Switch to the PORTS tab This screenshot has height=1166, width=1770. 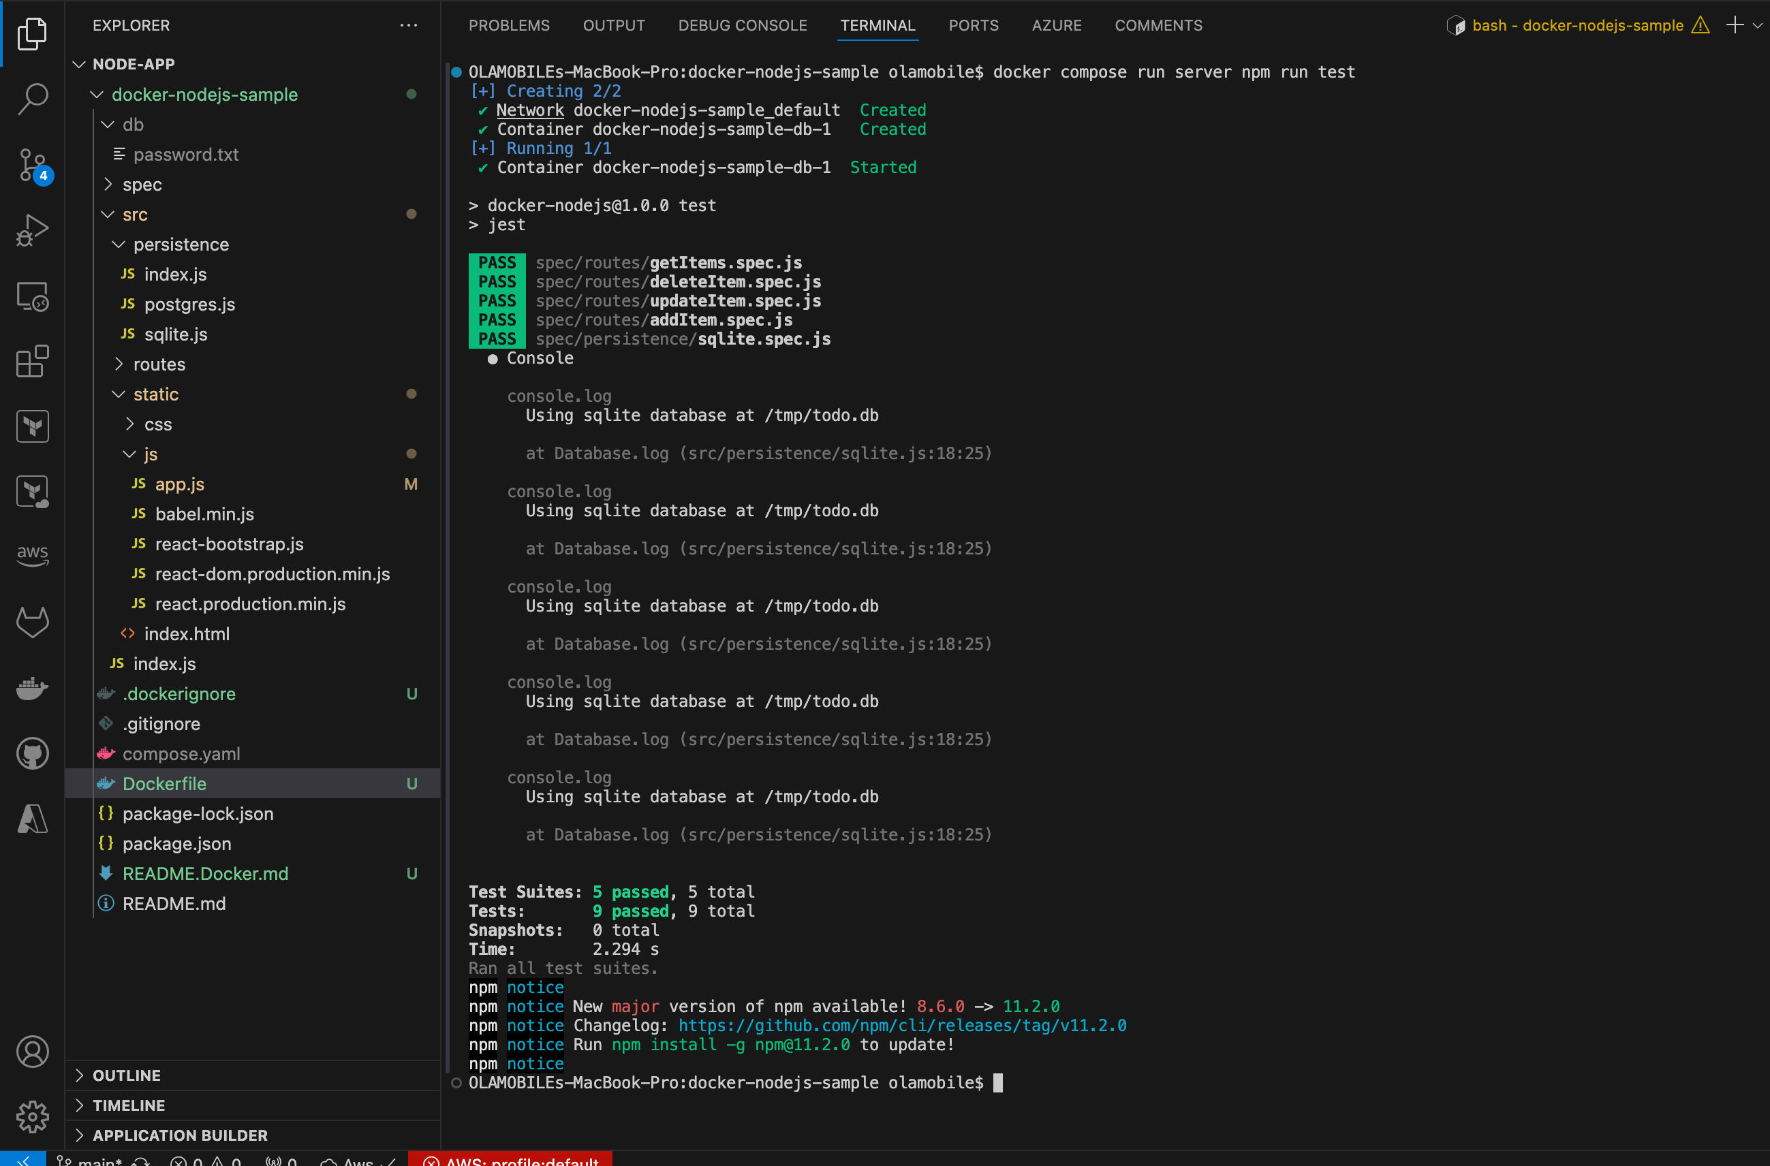click(974, 25)
